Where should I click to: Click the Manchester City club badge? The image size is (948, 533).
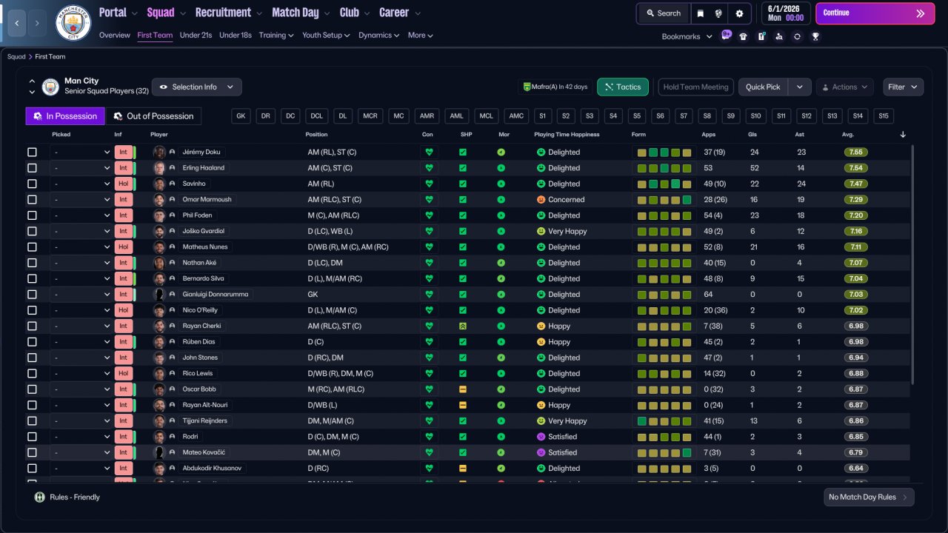coord(73,23)
